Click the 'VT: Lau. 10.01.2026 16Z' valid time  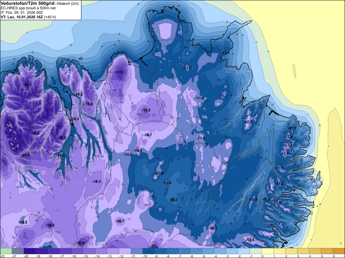22,17
